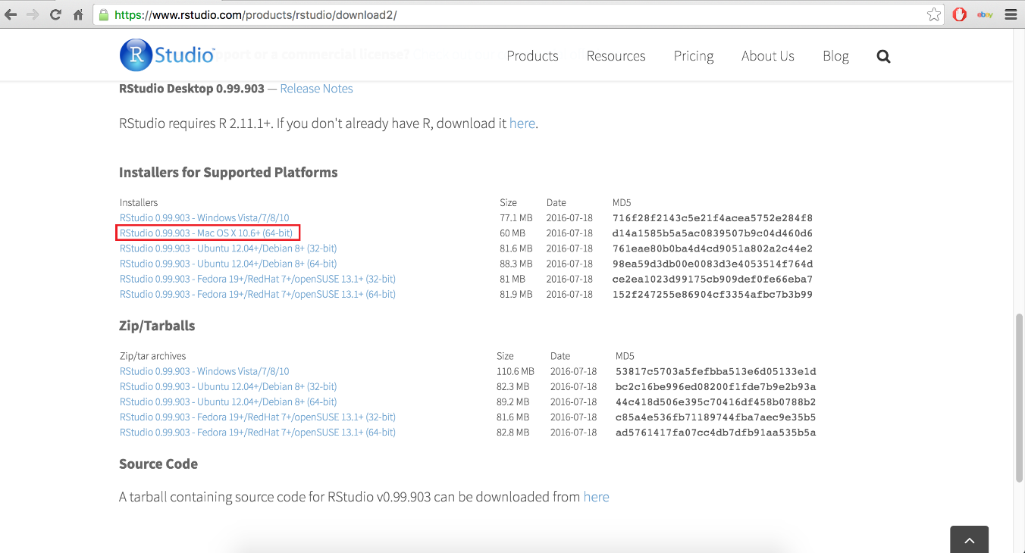
Task: Click the page vertical scrollbar thumb
Action: [x=1020, y=397]
